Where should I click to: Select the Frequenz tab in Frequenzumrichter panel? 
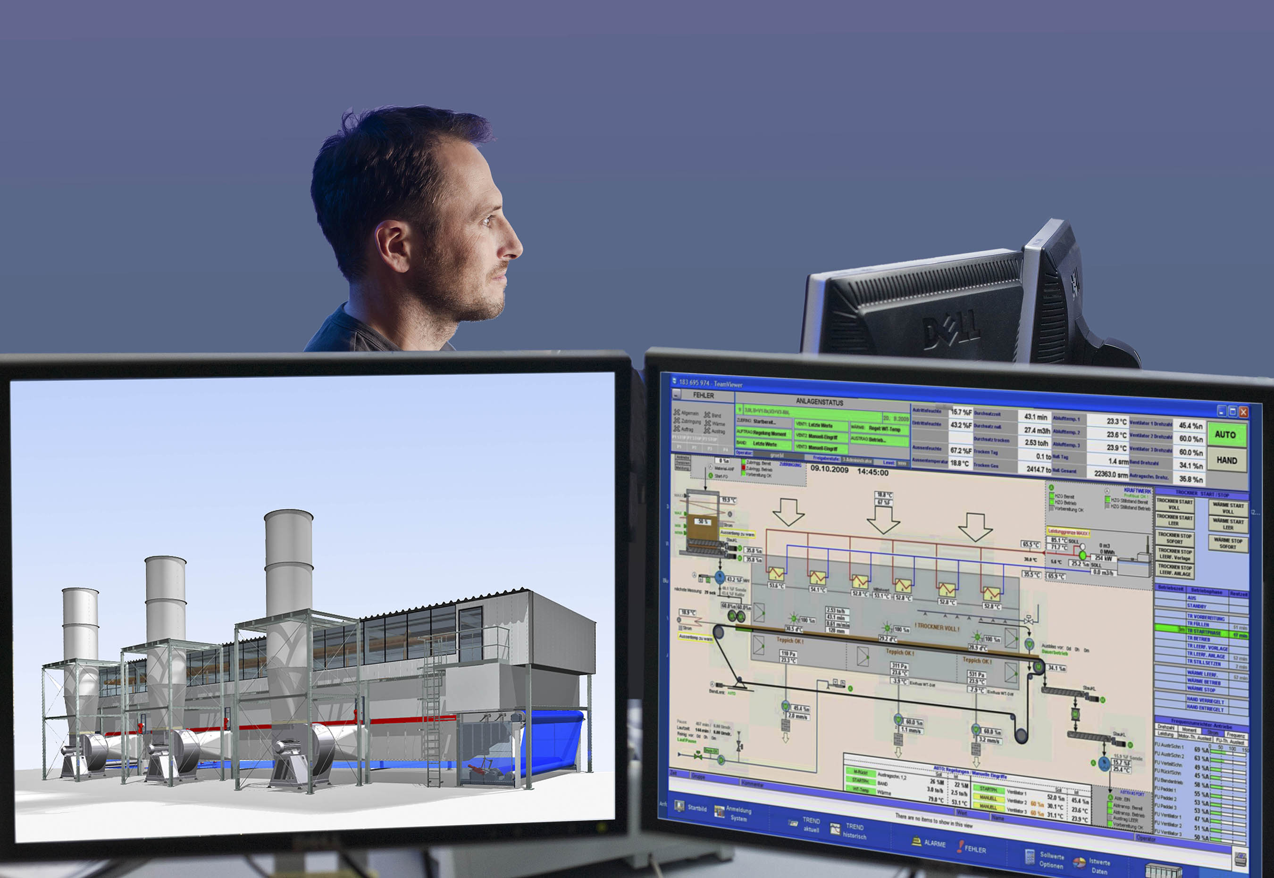click(x=1235, y=735)
